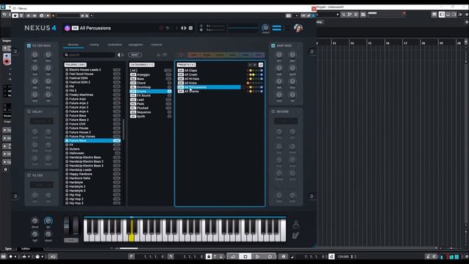Image resolution: width=469 pixels, height=264 pixels.
Task: Load the All Claps preset
Action: [209, 70]
